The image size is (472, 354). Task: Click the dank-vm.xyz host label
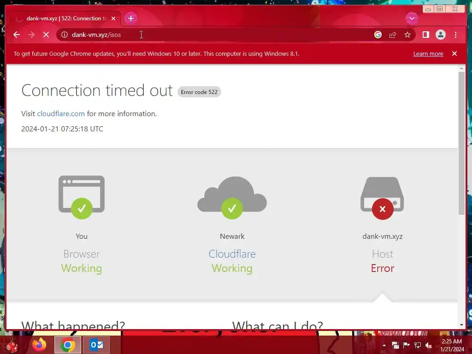tap(383, 236)
